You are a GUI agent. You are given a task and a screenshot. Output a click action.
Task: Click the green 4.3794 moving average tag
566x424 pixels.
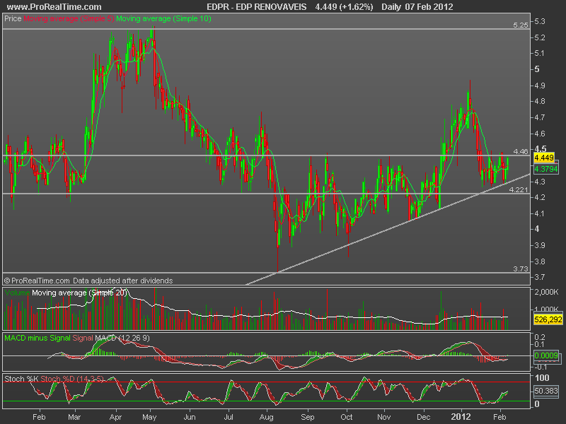(545, 169)
